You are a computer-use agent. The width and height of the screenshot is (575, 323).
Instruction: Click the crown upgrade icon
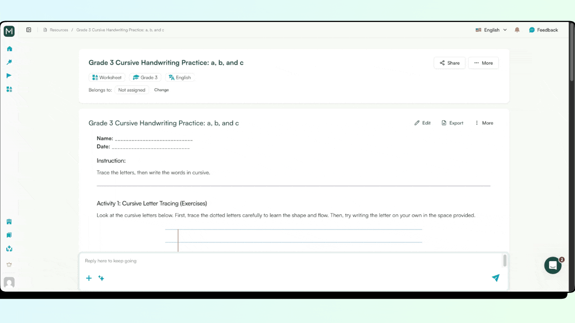point(9,264)
